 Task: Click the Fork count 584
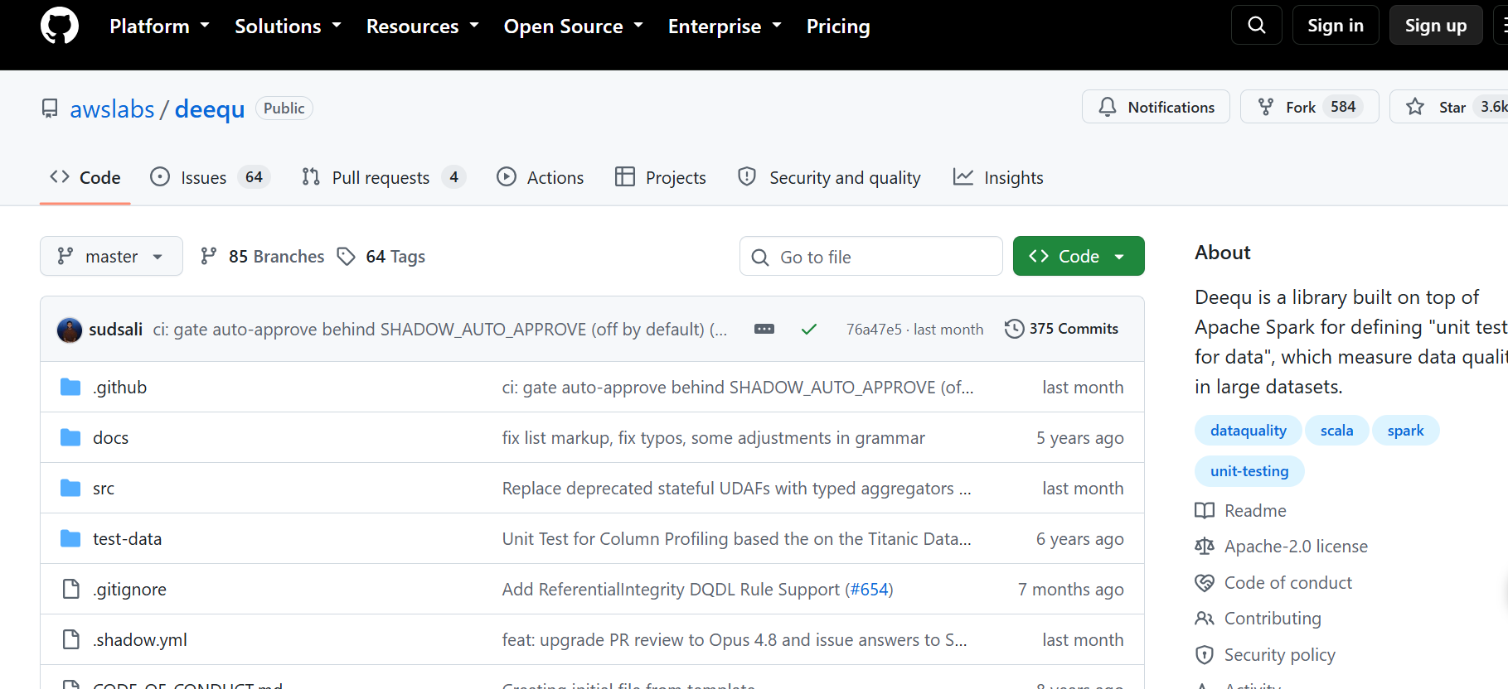pyautogui.click(x=1343, y=107)
